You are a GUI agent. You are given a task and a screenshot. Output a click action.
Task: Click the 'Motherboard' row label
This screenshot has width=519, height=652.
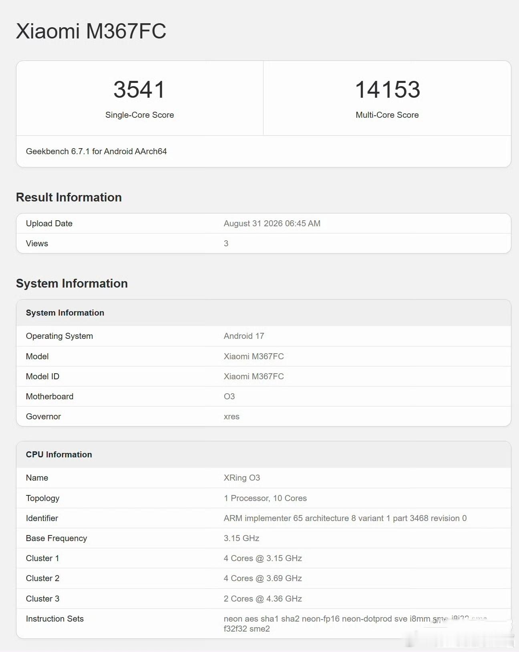(50, 396)
